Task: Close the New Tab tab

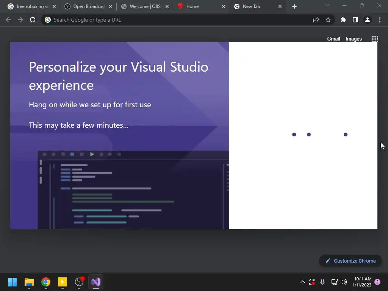Action: point(280,6)
